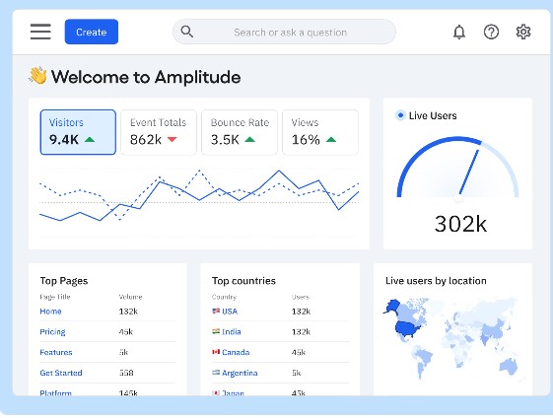This screenshot has width=553, height=418.
Task: Click the red down arrow beside 862k
Action: pyautogui.click(x=173, y=140)
